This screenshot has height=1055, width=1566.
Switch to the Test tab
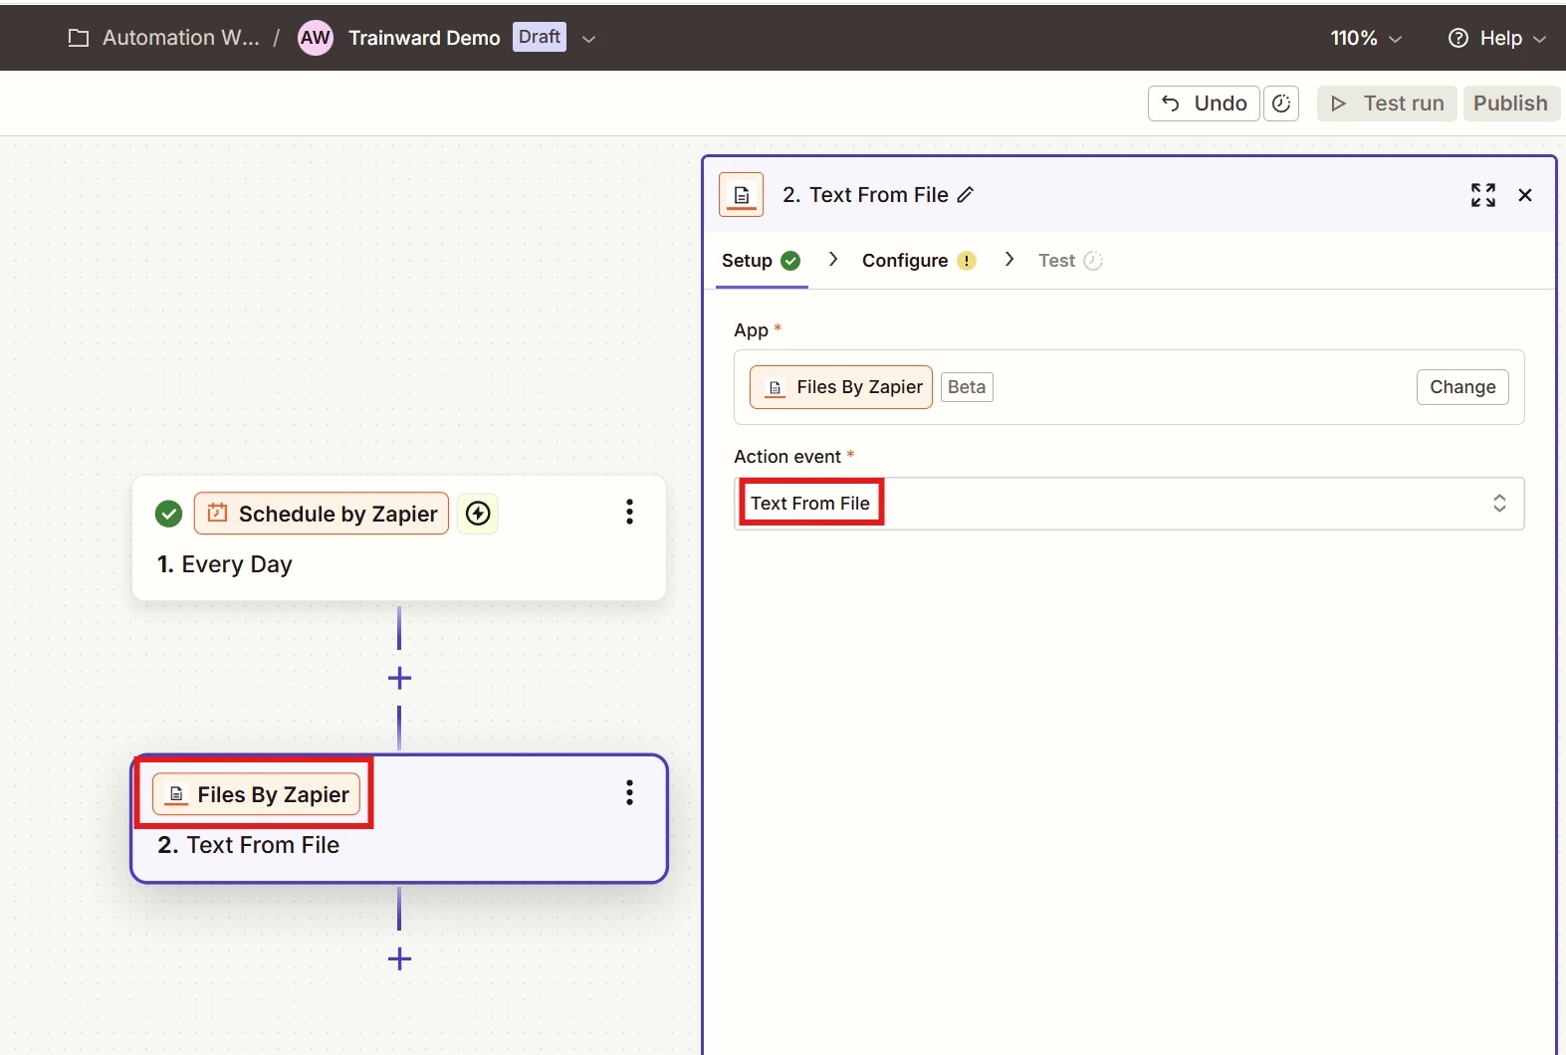pos(1070,261)
